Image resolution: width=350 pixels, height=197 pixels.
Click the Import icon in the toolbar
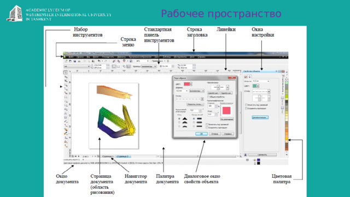[x=114, y=61]
